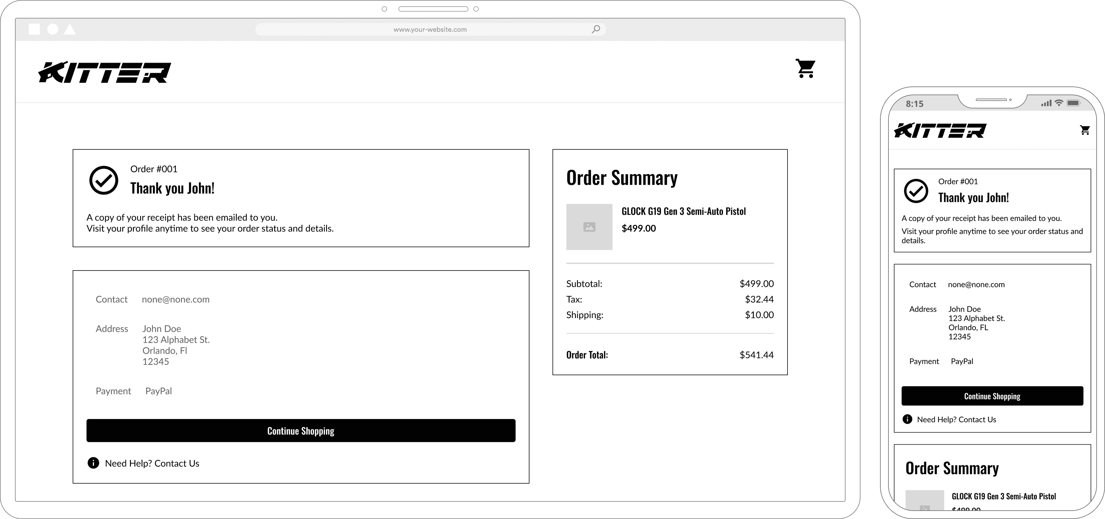Click the mobile help info icon
Image resolution: width=1105 pixels, height=519 pixels.
907,419
